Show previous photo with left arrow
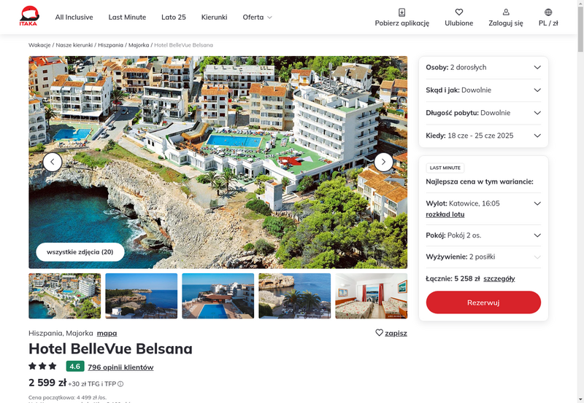This screenshot has width=584, height=403. click(x=53, y=162)
